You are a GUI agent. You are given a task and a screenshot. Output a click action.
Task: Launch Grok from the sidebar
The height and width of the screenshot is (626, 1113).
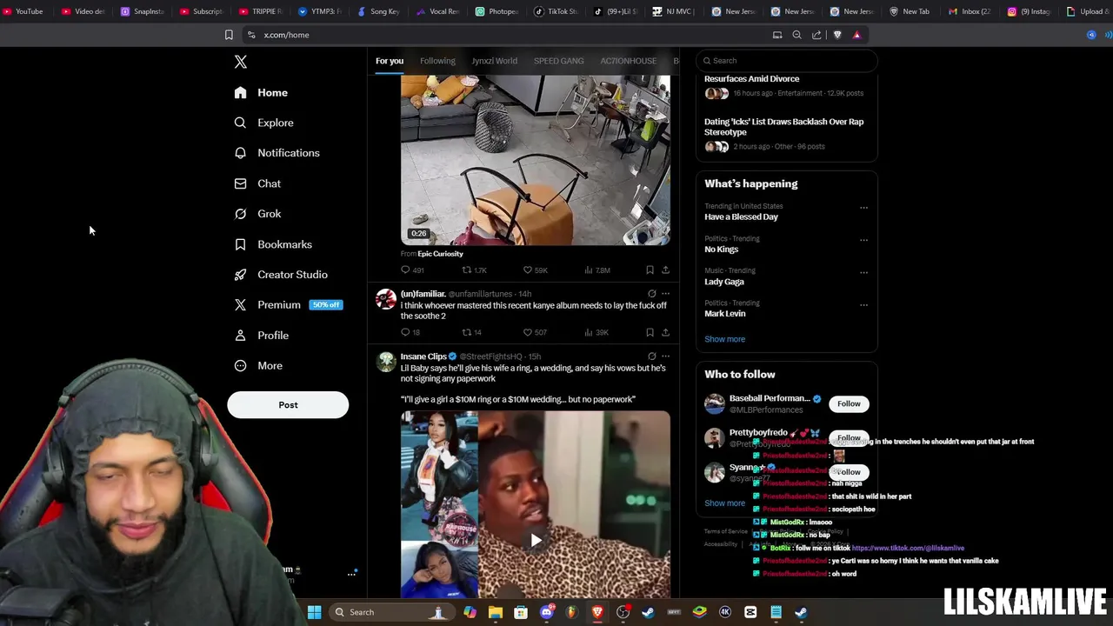[258, 214]
